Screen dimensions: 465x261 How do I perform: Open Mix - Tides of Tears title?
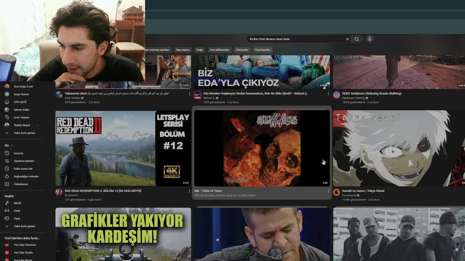[x=208, y=191]
